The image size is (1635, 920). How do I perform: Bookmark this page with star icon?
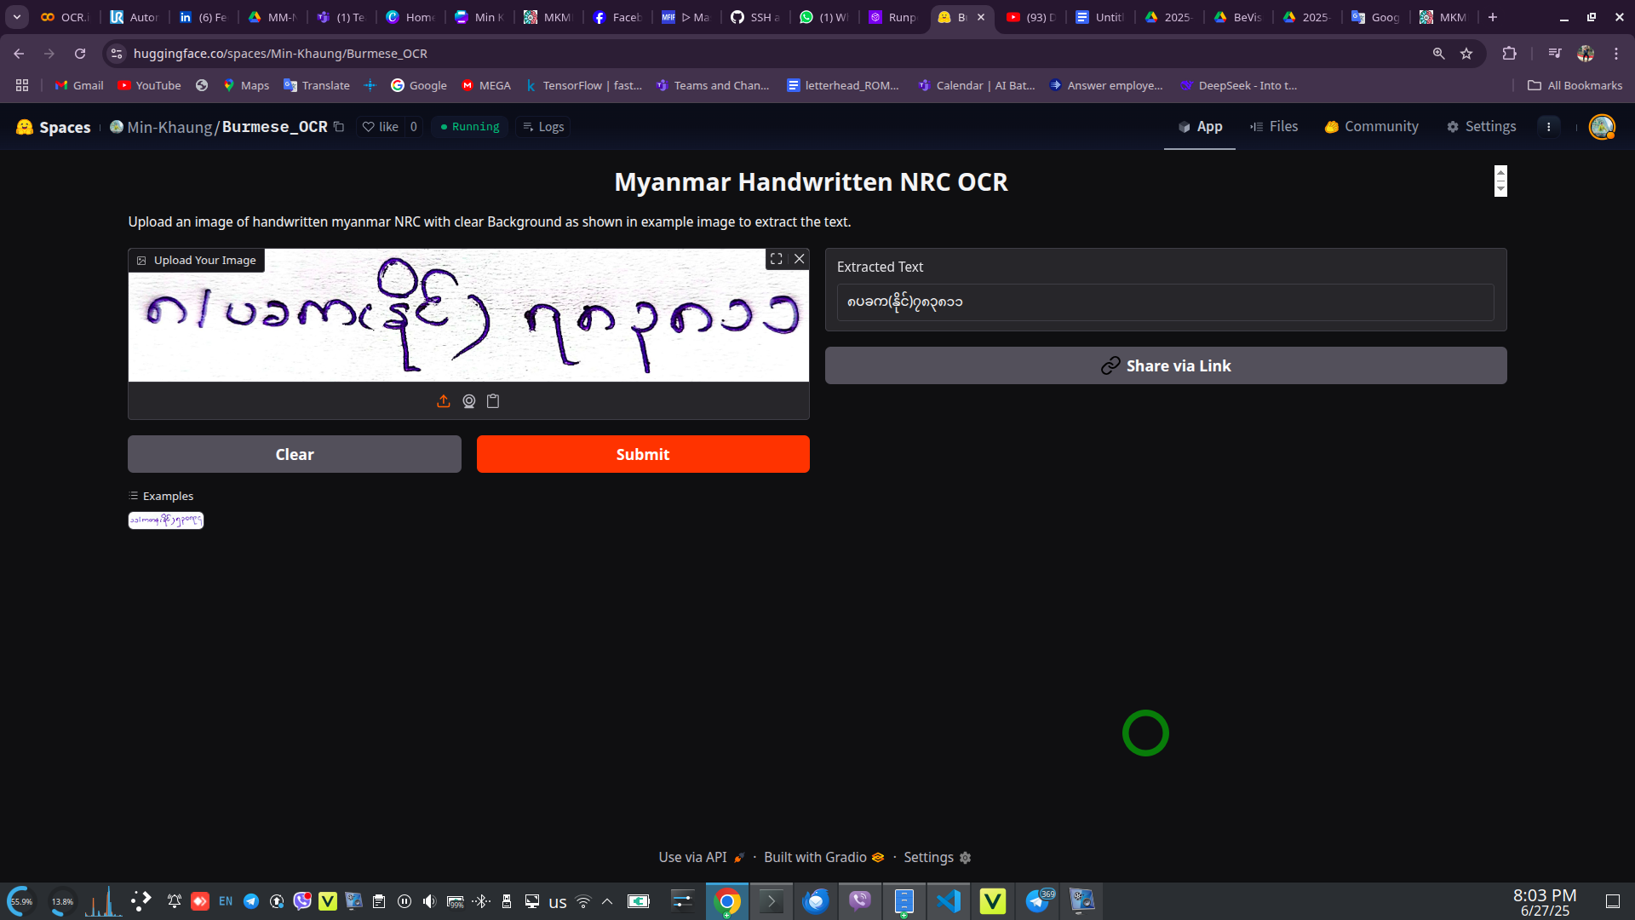tap(1466, 54)
